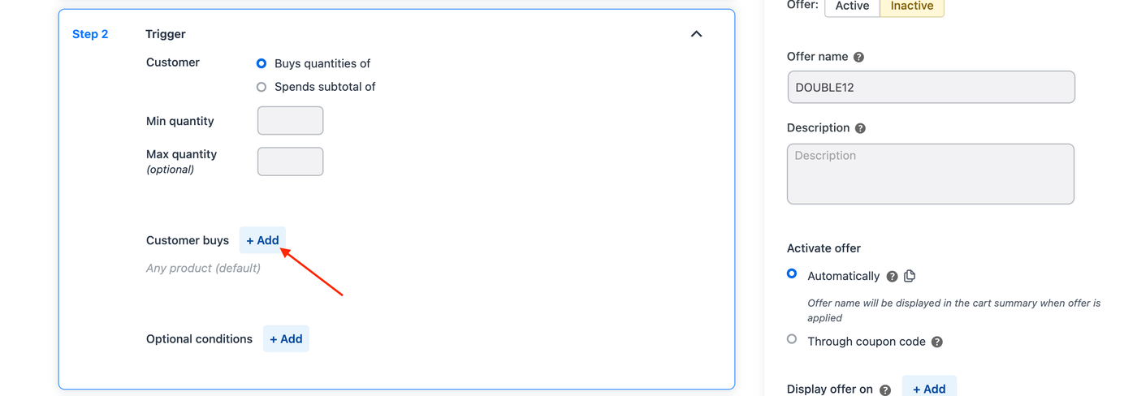Collapse the Step 2 Trigger section
This screenshot has height=396, width=1137.
click(x=696, y=34)
